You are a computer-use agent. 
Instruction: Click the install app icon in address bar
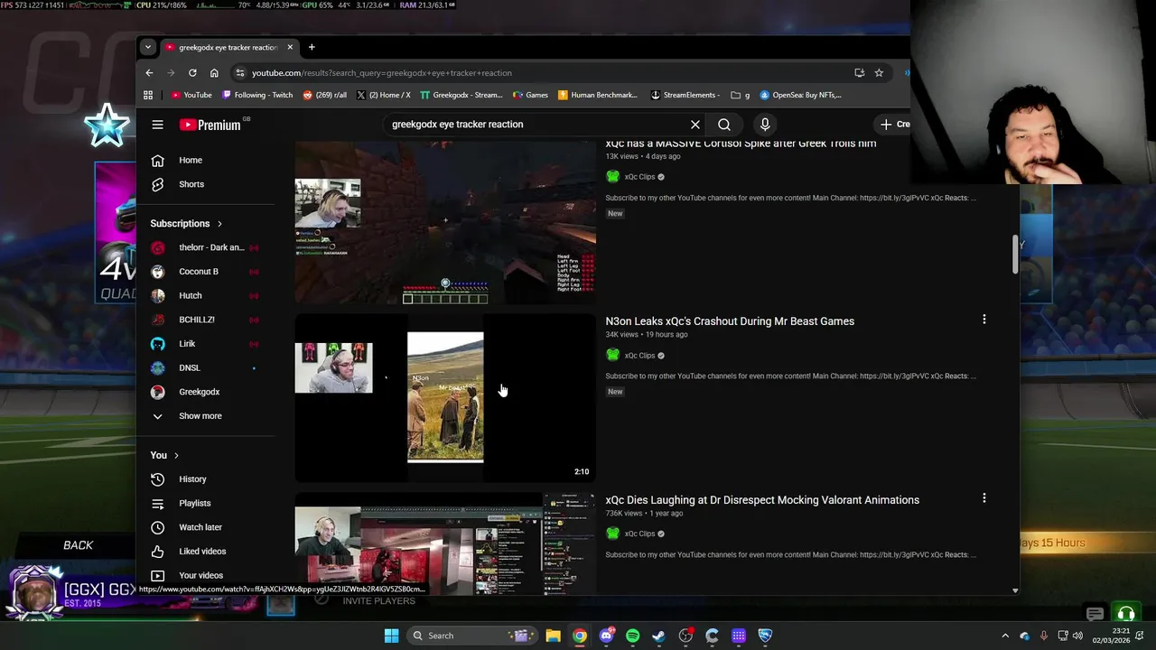[859, 73]
